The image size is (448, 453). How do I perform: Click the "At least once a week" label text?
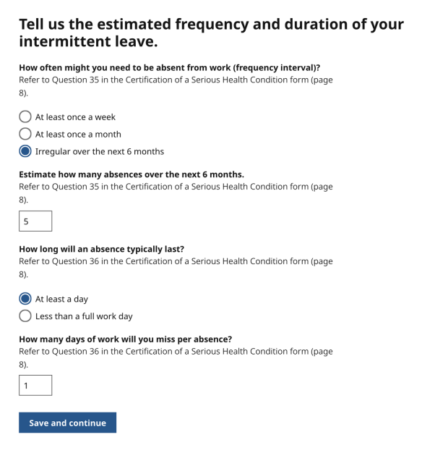pyautogui.click(x=75, y=117)
